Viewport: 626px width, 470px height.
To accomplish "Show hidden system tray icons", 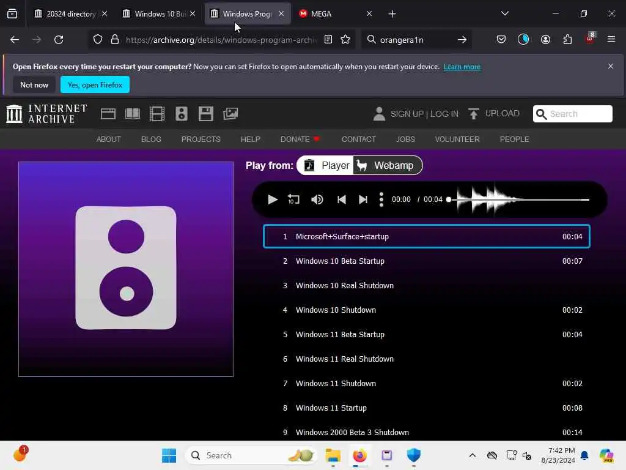I will click(x=473, y=455).
